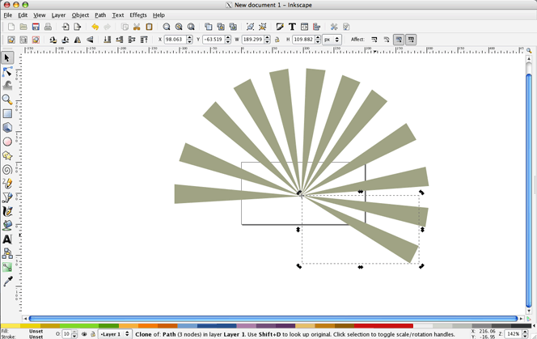Select the Pencil freehand tool
This screenshot has height=339, width=537.
tap(7, 184)
